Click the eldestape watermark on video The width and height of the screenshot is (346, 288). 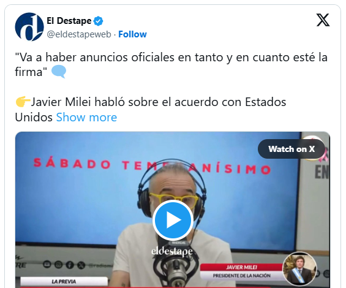[x=172, y=251]
